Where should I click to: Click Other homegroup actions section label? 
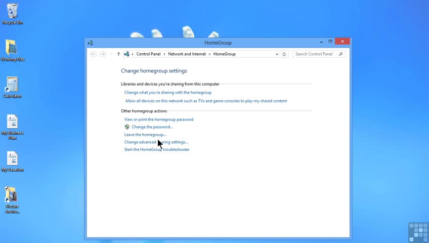(144, 111)
